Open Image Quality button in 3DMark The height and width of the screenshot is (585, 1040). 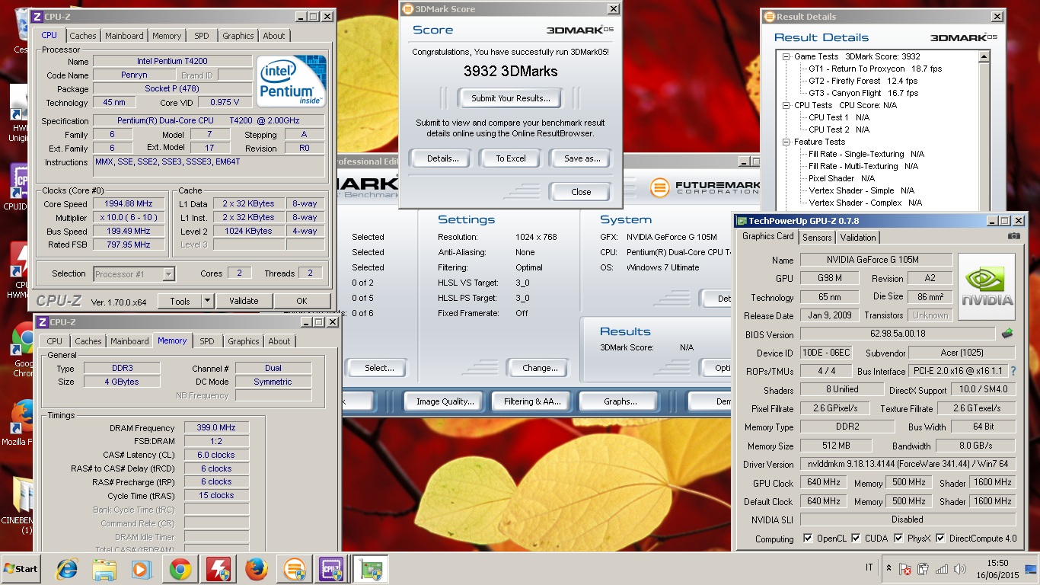(x=445, y=401)
